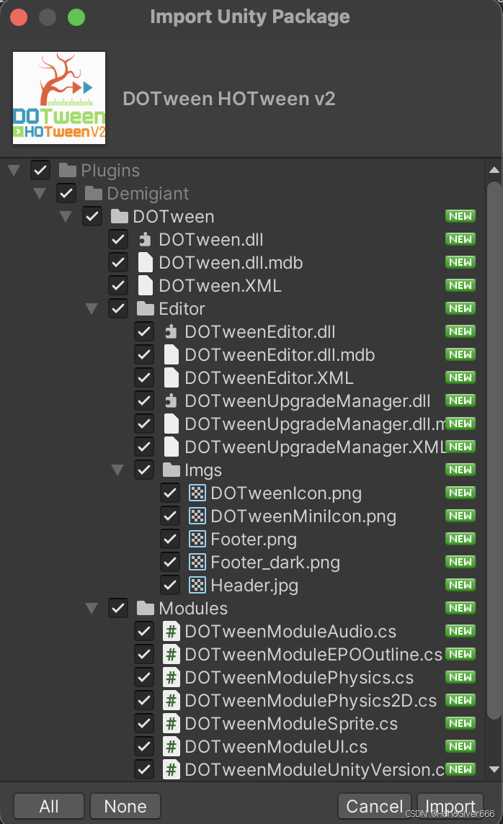Click the DOTweenModuleSprite.cs file name
Viewport: 503px width, 824px height.
tap(291, 724)
